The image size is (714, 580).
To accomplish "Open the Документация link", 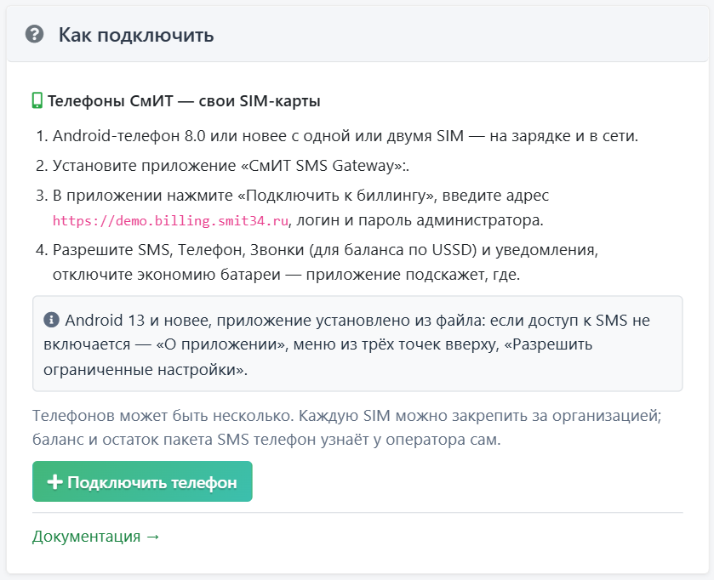I will click(x=95, y=536).
